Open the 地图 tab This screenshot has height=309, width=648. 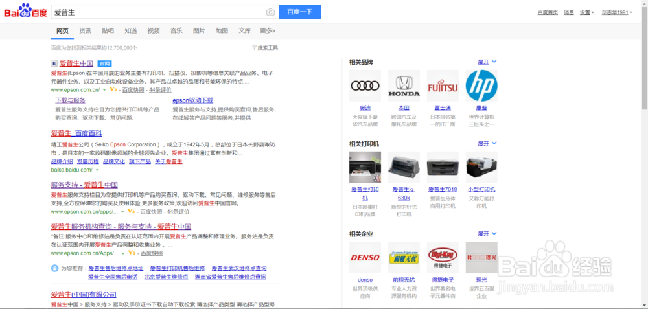point(222,30)
